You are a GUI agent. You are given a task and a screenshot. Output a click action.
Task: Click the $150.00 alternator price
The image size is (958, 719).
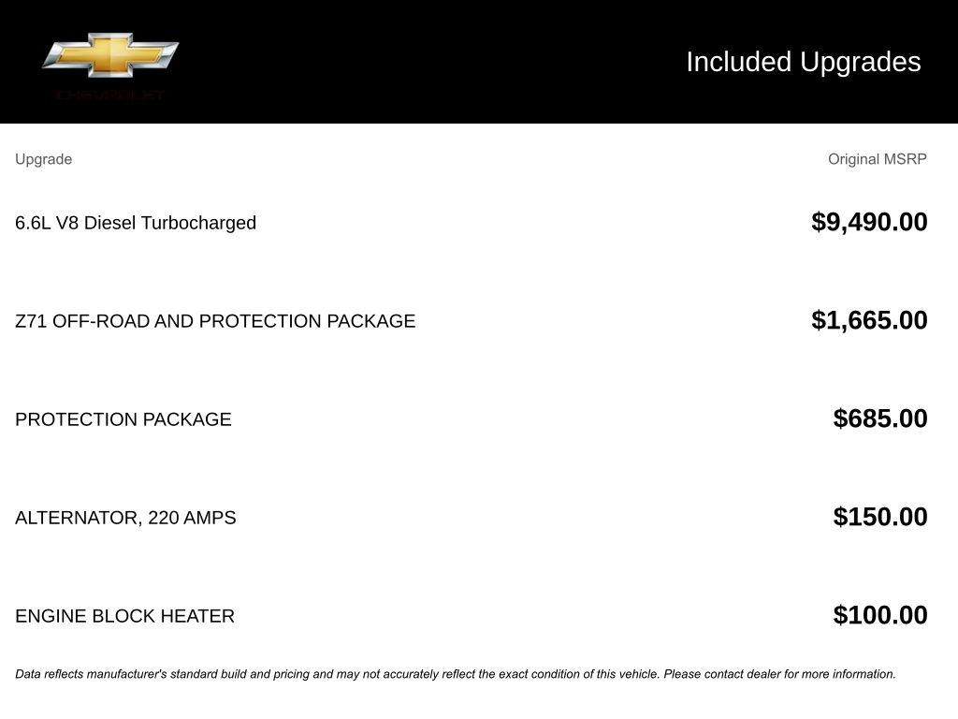[880, 517]
